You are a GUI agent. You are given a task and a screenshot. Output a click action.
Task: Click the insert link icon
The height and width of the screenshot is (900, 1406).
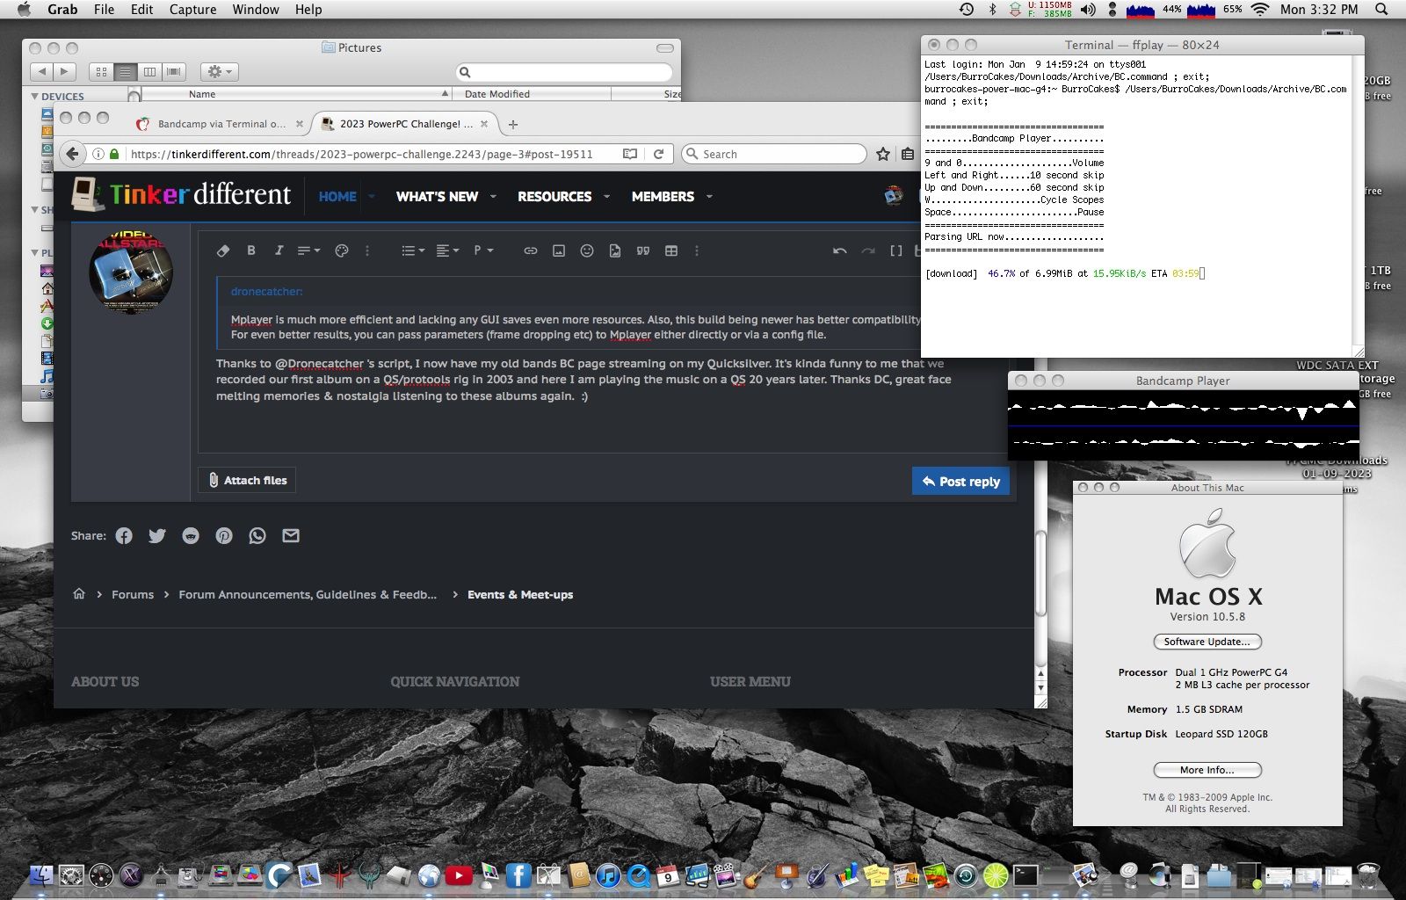click(530, 250)
